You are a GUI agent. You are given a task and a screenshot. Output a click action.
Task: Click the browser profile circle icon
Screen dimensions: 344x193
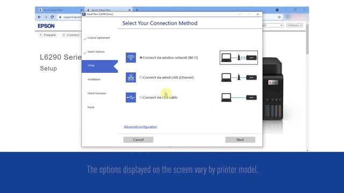click(277, 10)
